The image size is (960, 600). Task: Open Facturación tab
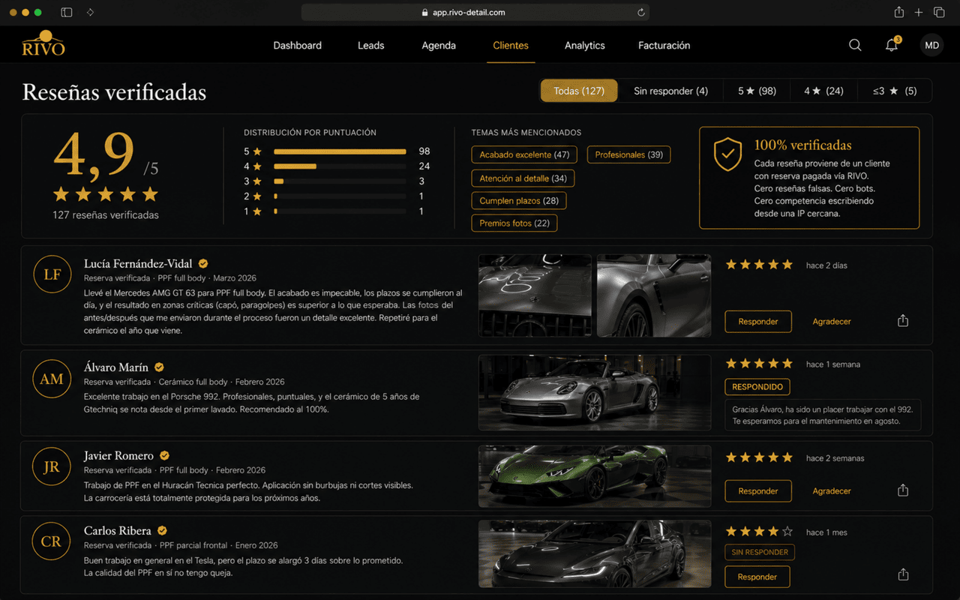[664, 46]
